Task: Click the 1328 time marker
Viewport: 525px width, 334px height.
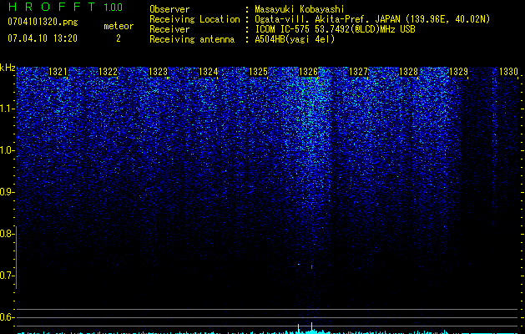Action: [x=409, y=72]
